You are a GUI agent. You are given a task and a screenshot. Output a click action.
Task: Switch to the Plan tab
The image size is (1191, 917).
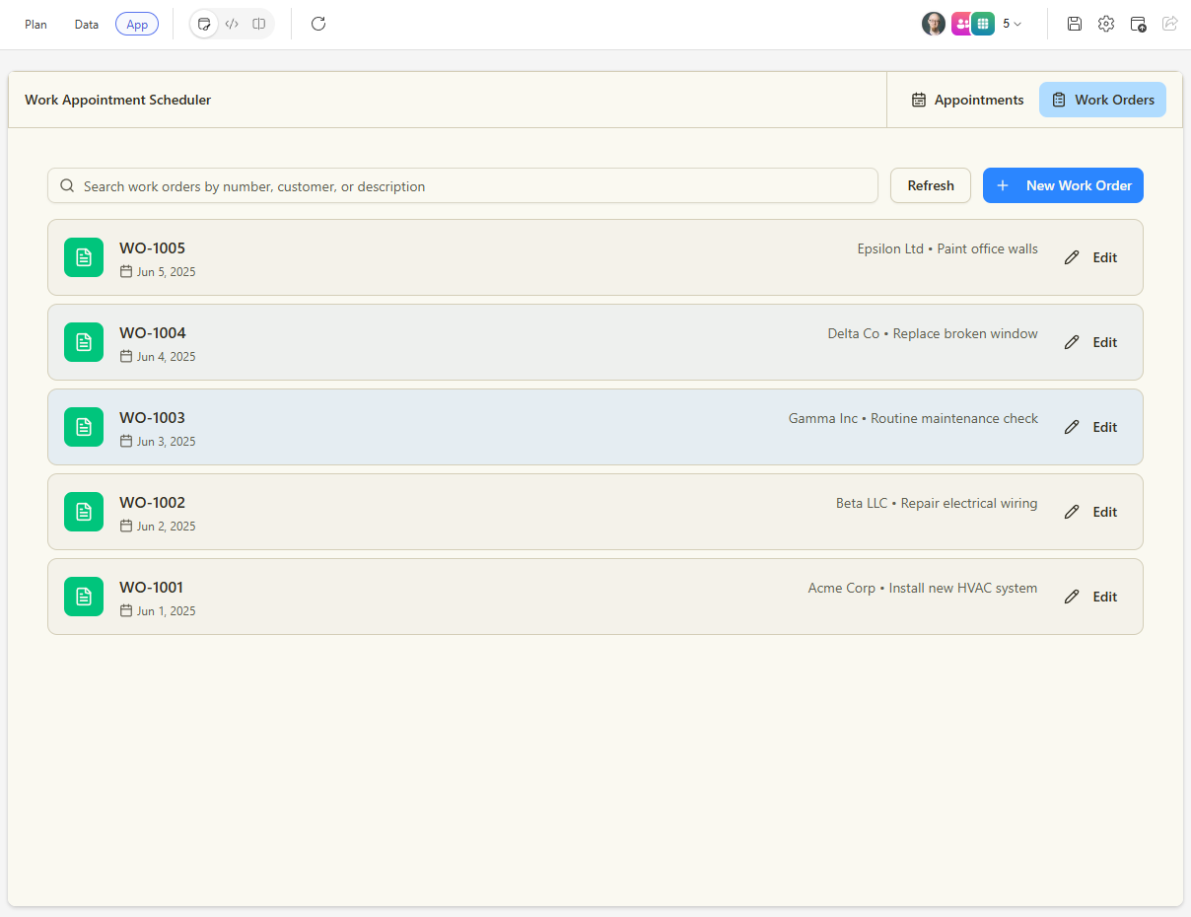pyautogui.click(x=35, y=25)
